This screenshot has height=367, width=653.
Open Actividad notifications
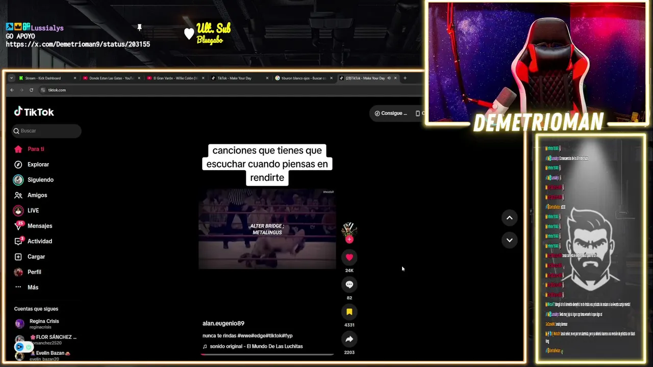coord(33,241)
